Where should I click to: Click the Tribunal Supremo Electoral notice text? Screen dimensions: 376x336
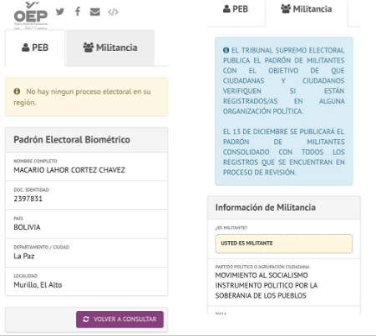click(x=284, y=81)
